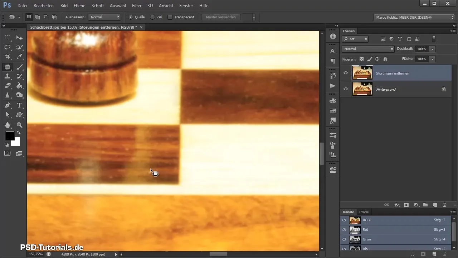The height and width of the screenshot is (258, 458).
Task: Select the Type tool
Action: tap(20, 105)
